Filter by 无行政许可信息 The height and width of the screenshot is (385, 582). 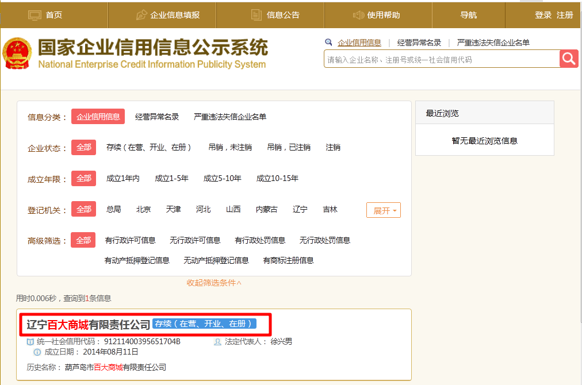[x=195, y=240]
